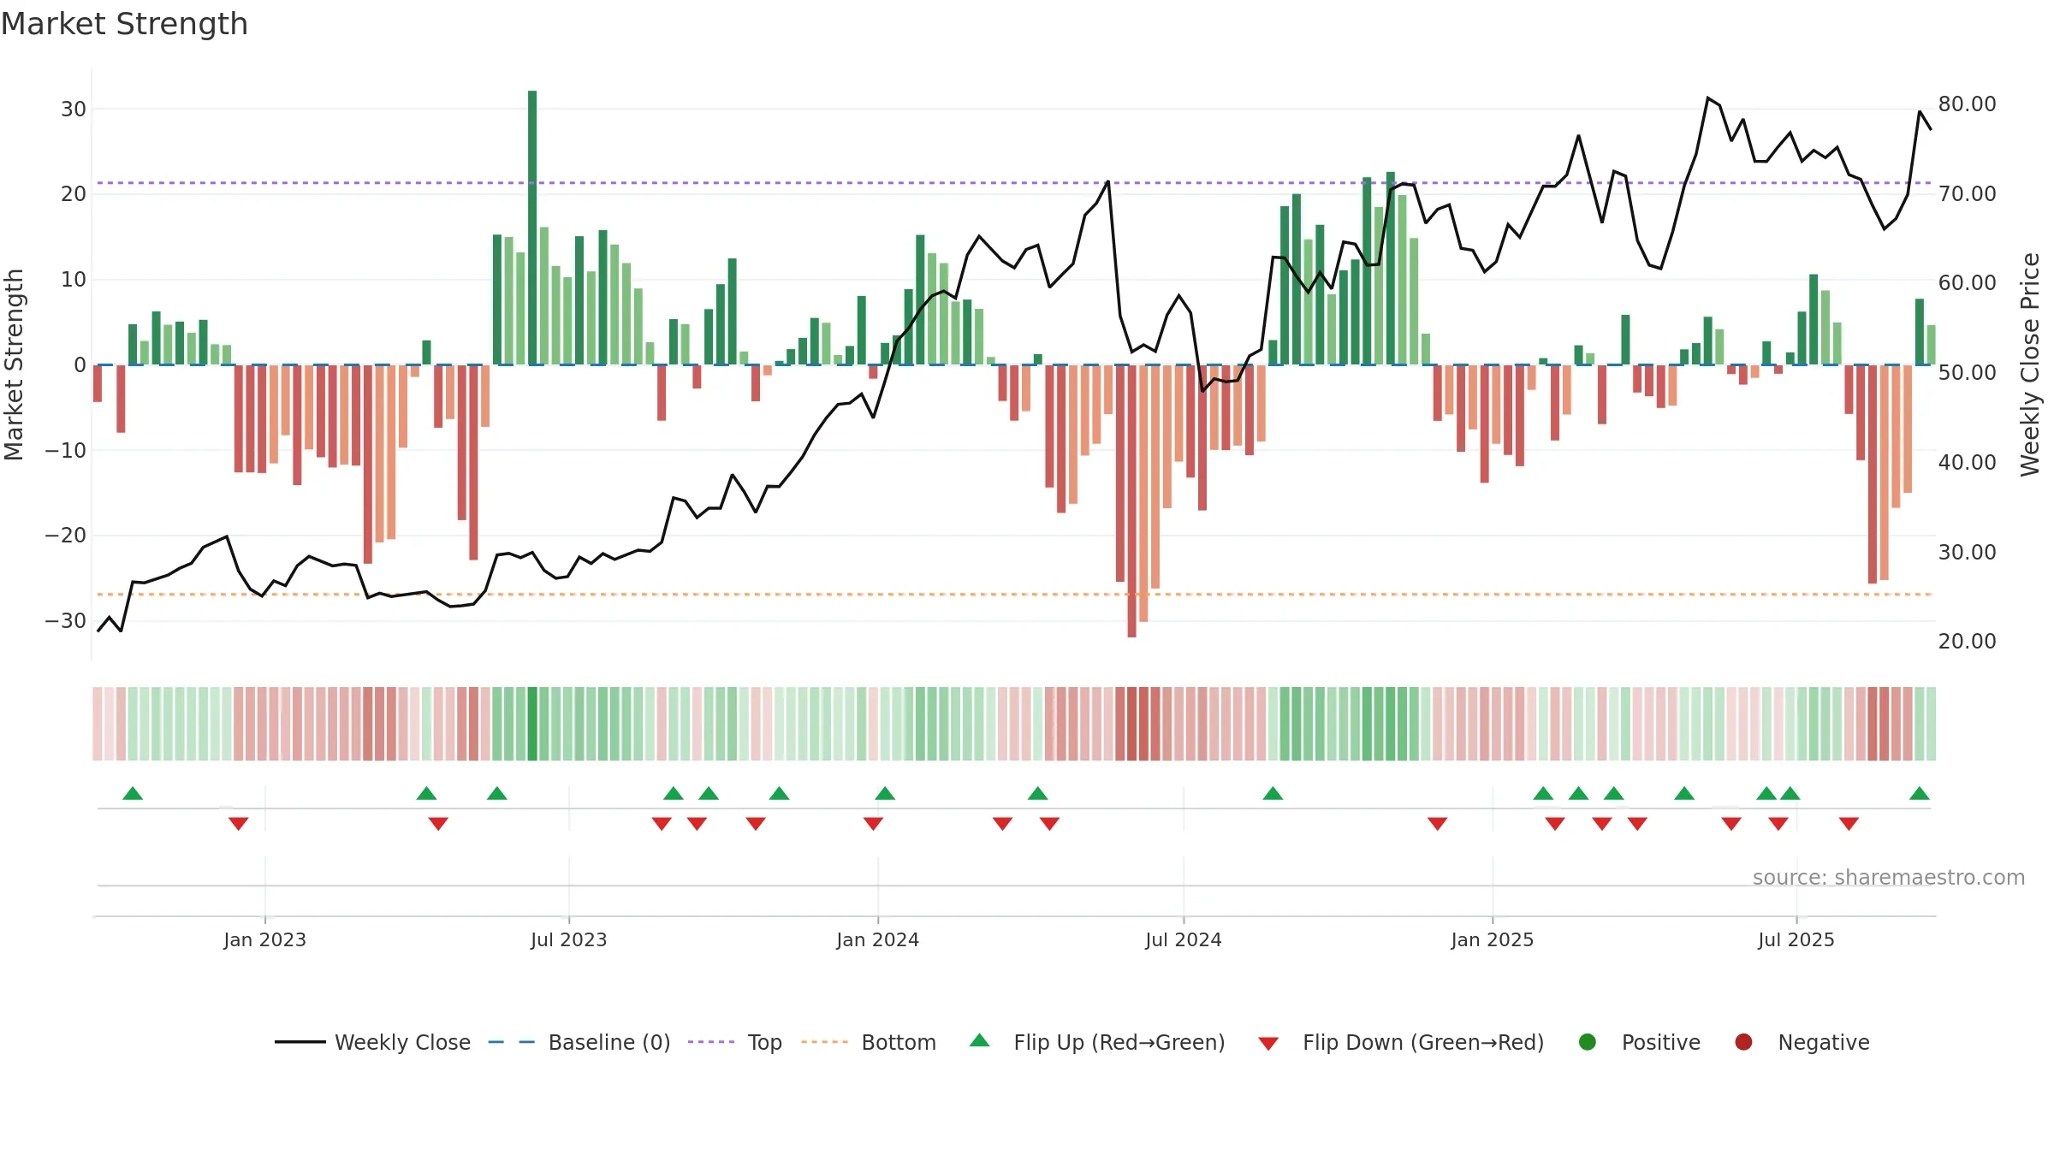Image resolution: width=2054 pixels, height=1155 pixels.
Task: Click the red flip-down marker just before Jan 2024
Action: pyautogui.click(x=873, y=824)
